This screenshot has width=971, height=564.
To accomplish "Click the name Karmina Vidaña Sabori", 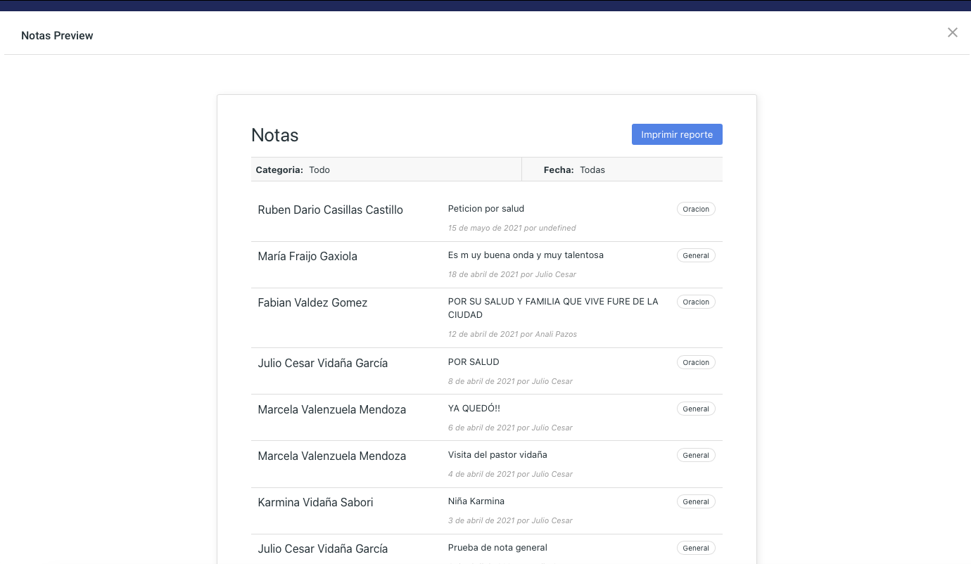I will 315,502.
